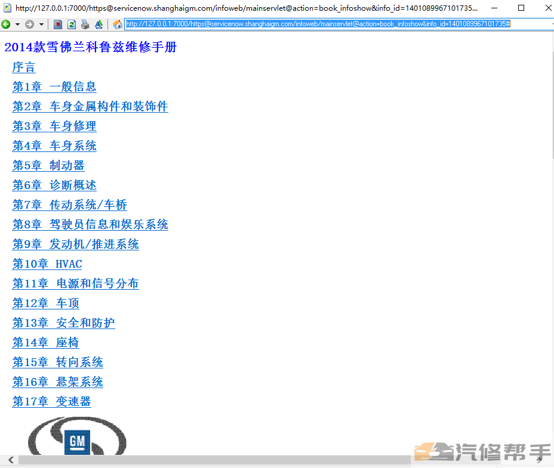Viewport: 554px width, 468px height.
Task: Click the horizontal scrollbar left arrow
Action: point(11,460)
